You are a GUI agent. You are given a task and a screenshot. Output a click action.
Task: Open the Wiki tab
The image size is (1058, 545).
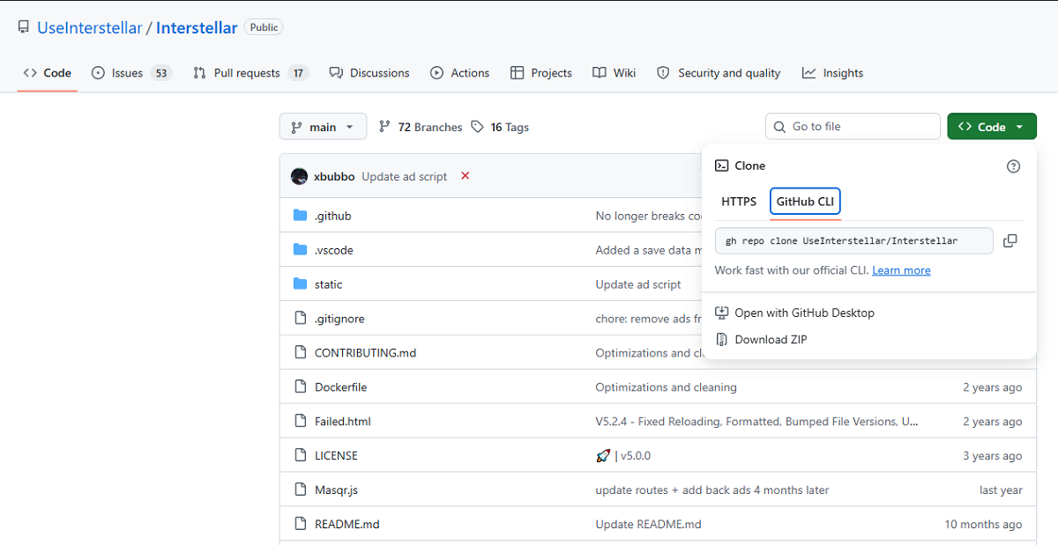pos(615,73)
